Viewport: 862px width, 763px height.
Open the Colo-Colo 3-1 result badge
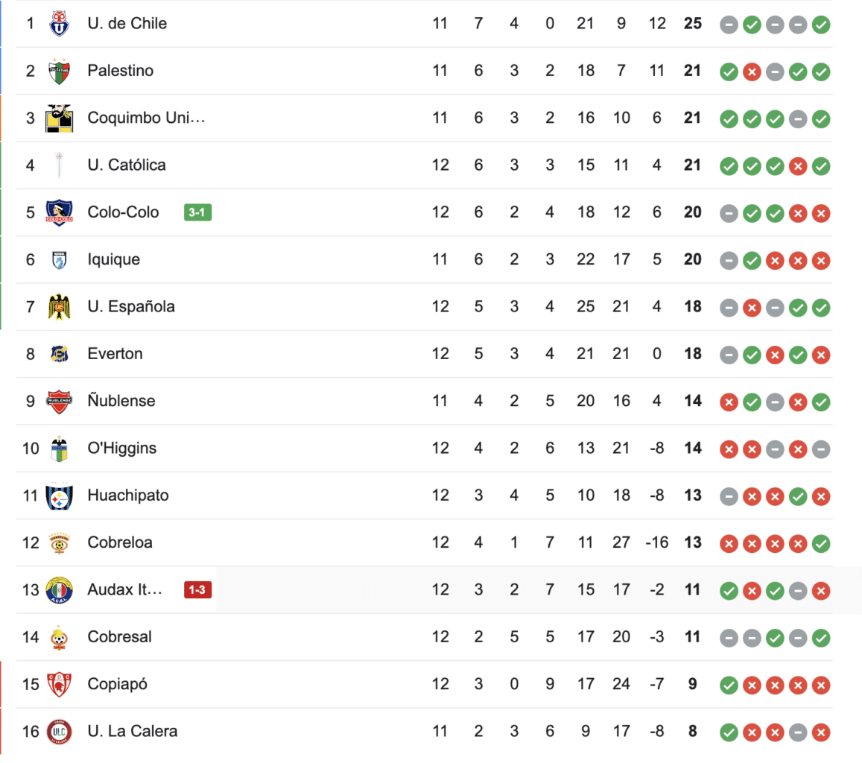coord(197,213)
